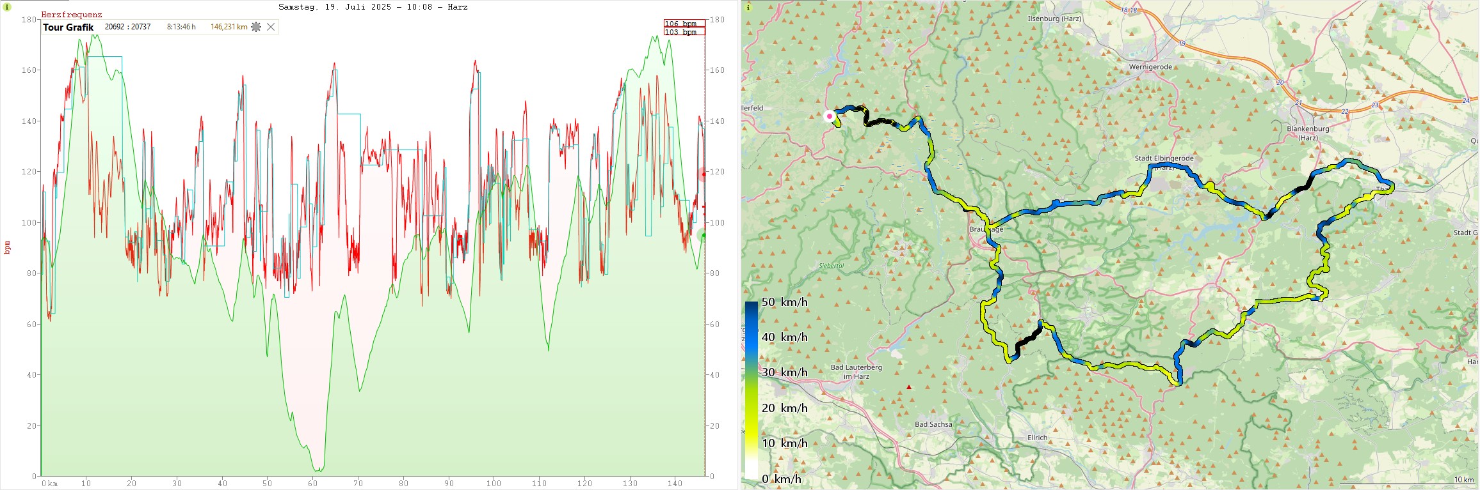The height and width of the screenshot is (490, 1480).
Task: Click the chart info icon
Action: point(7,7)
